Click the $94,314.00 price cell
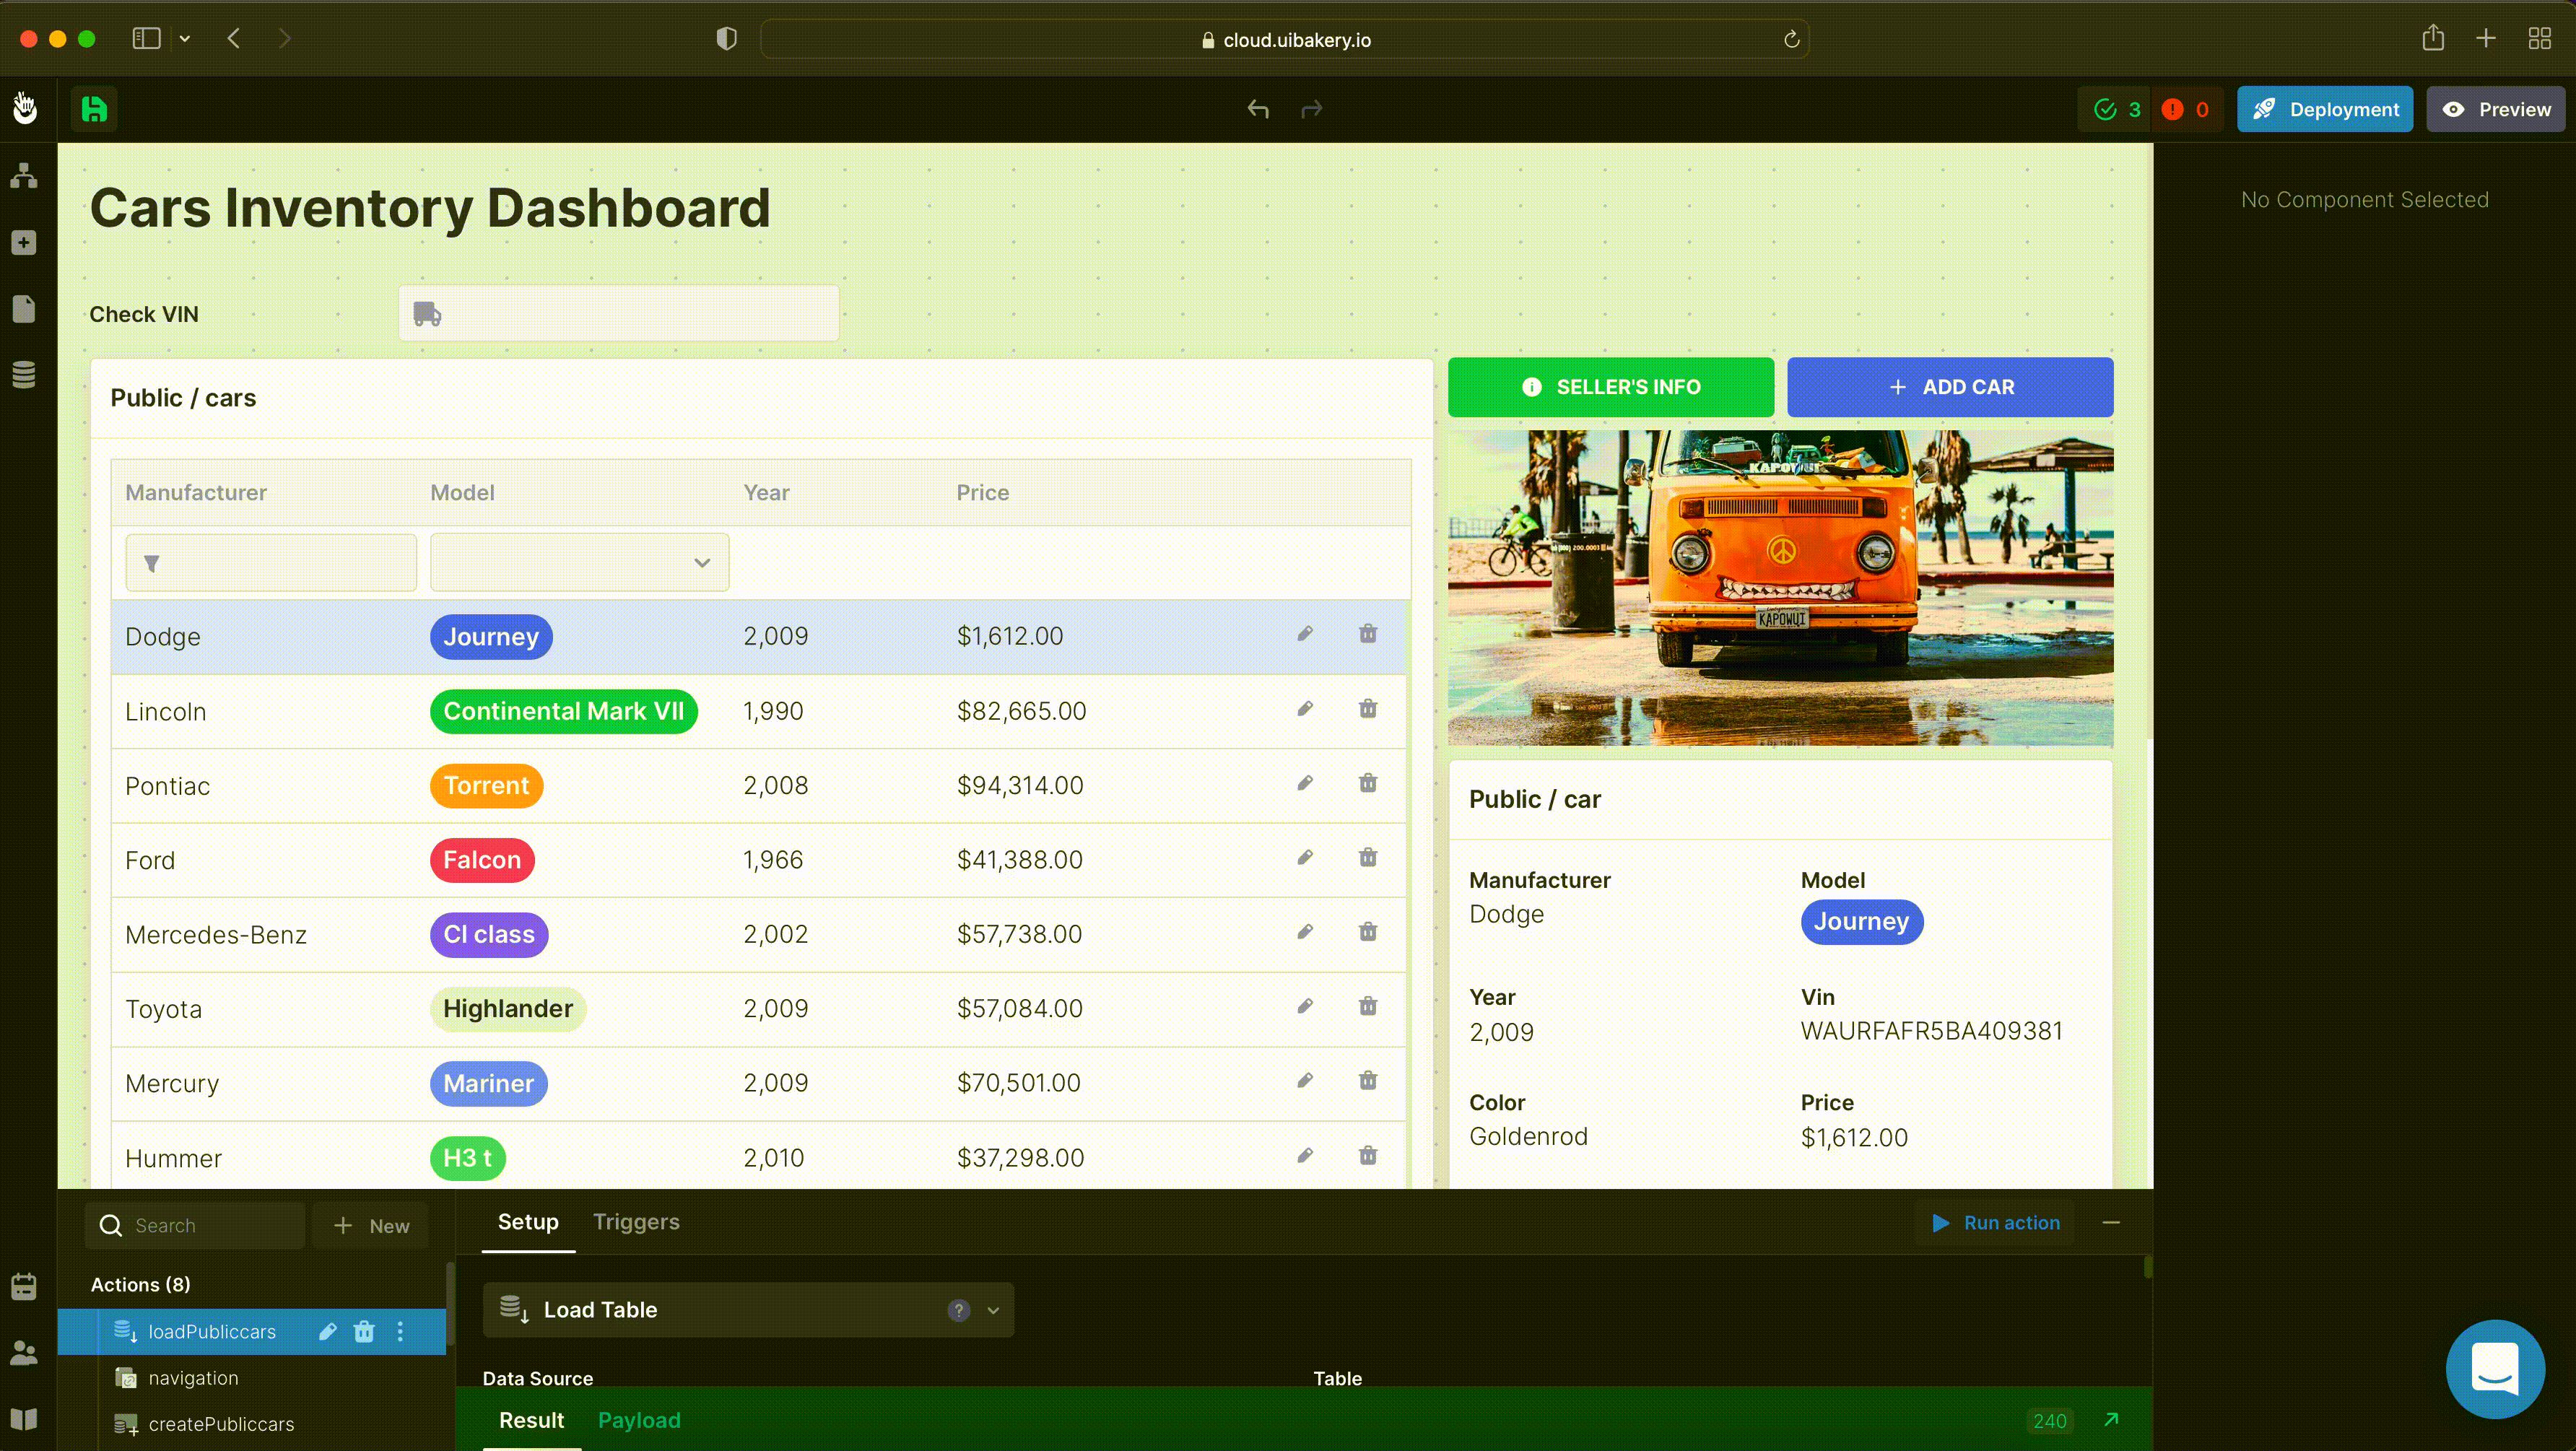2576x1451 pixels. pos(1019,785)
